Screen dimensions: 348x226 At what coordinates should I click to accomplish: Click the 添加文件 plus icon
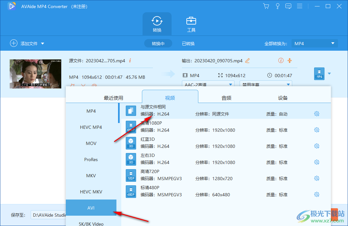(14, 43)
